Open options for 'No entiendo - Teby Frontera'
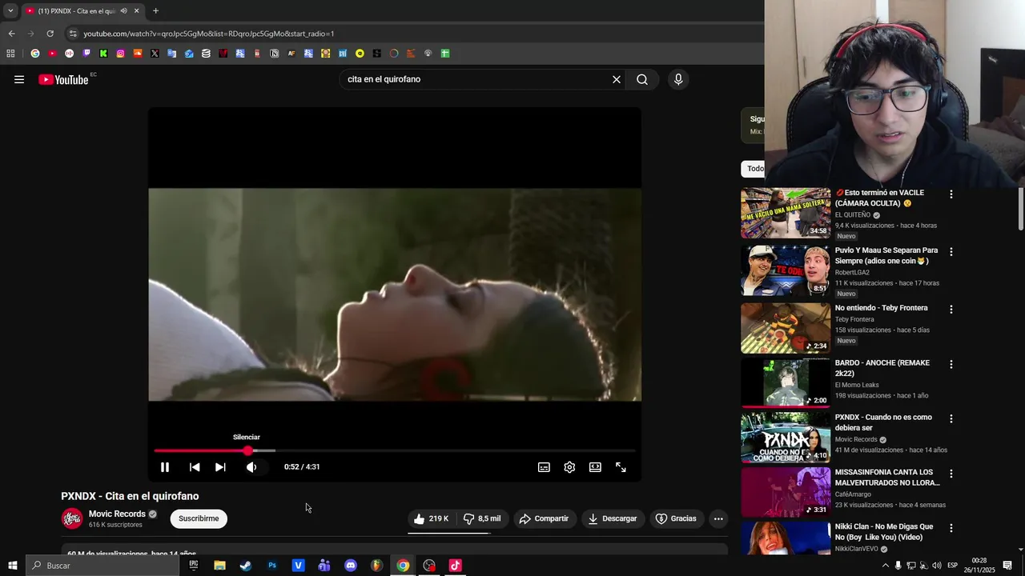Viewport: 1025px width, 576px height. pos(951,310)
